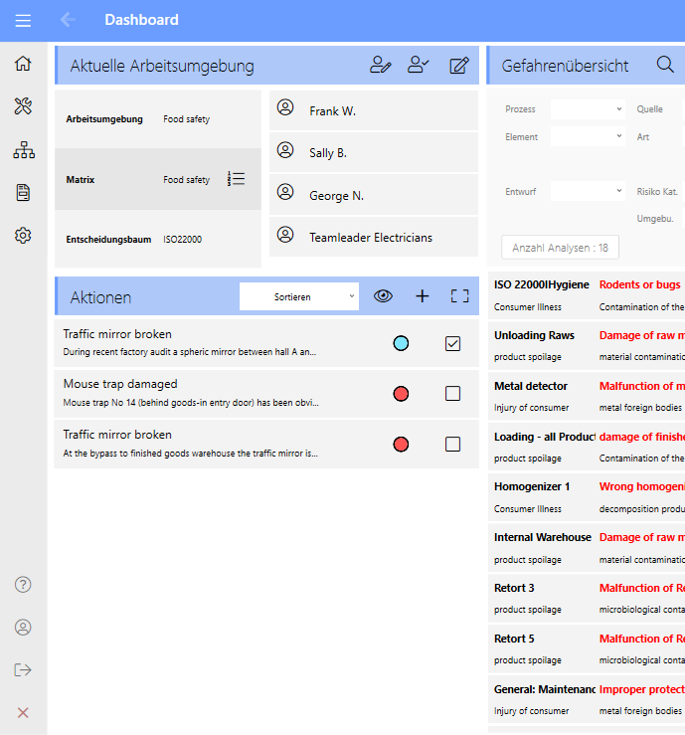Uncheck the first Traffic mirror broken checkbox
Viewport: 685px width, 735px height.
(452, 343)
